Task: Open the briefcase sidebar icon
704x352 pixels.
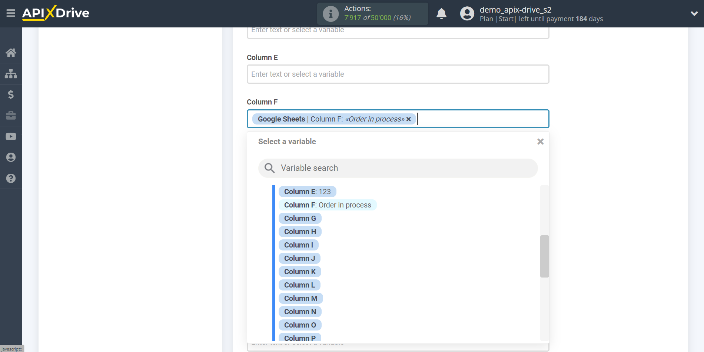Action: pos(11,116)
